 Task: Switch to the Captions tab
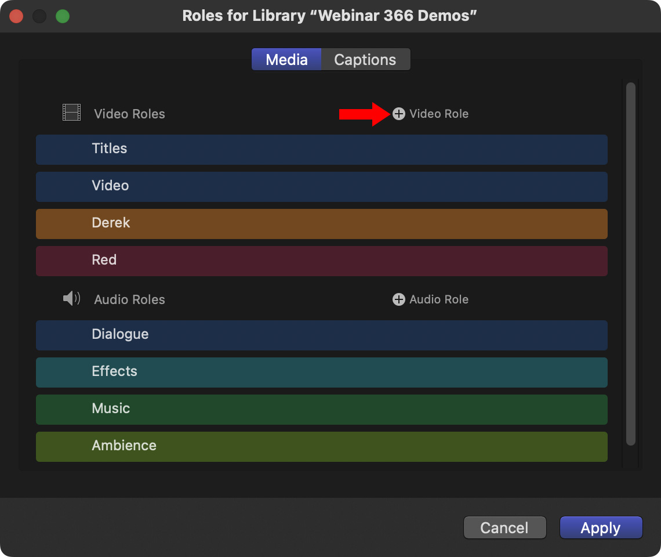click(x=365, y=60)
